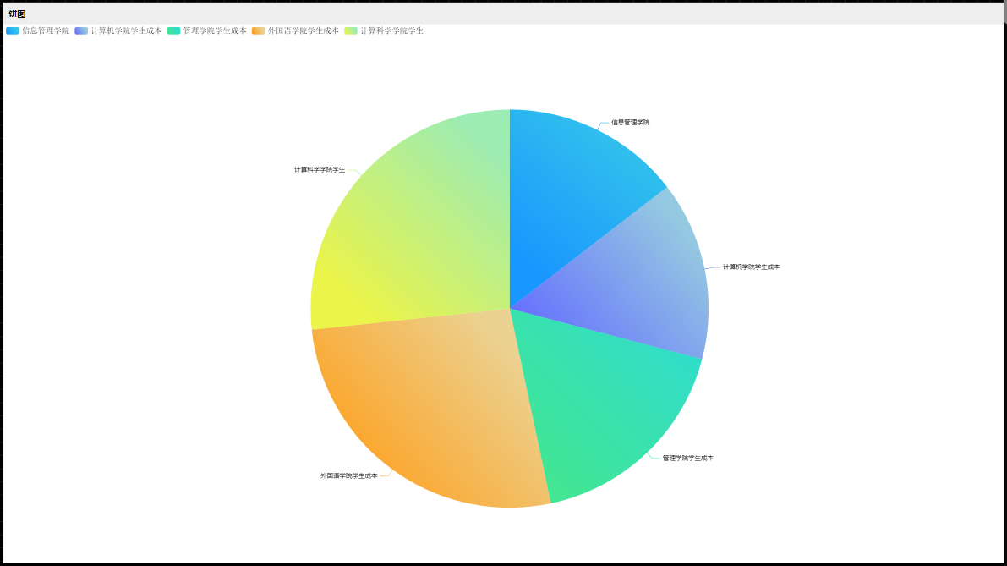The image size is (1007, 566).
Task: Toggle 计算科学学院学生 legend text label
Action: (x=391, y=30)
